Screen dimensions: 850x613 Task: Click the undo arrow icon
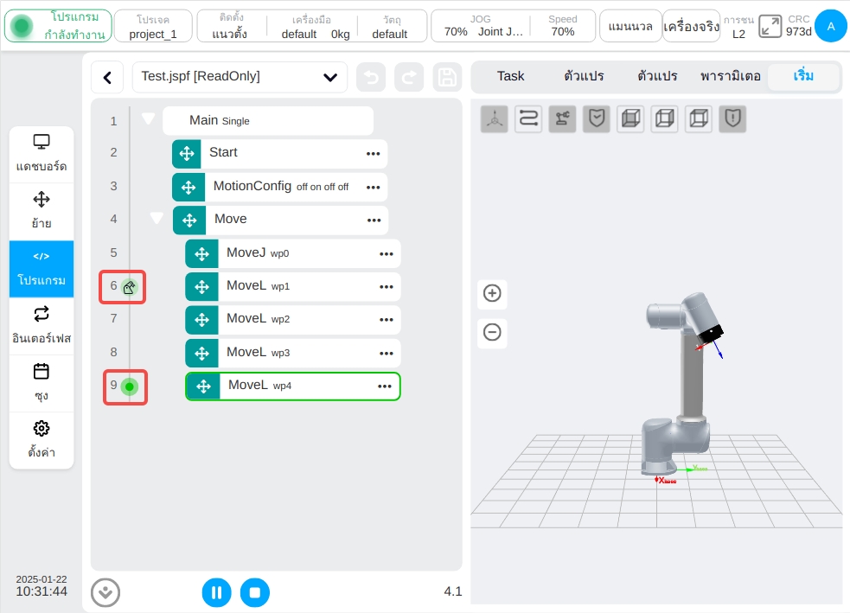371,78
